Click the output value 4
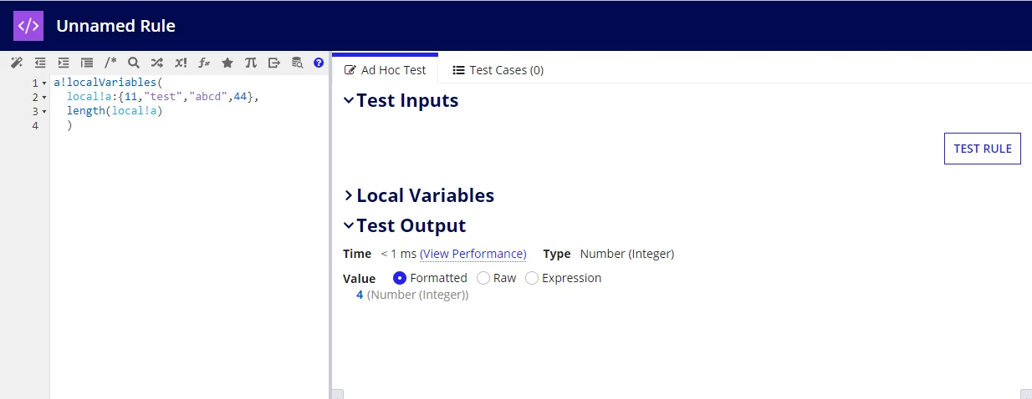The image size is (1032, 399). pyautogui.click(x=360, y=295)
